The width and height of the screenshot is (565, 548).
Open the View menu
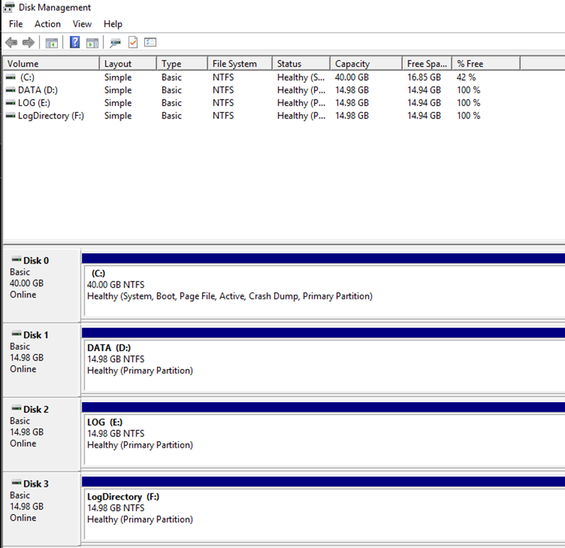point(82,24)
